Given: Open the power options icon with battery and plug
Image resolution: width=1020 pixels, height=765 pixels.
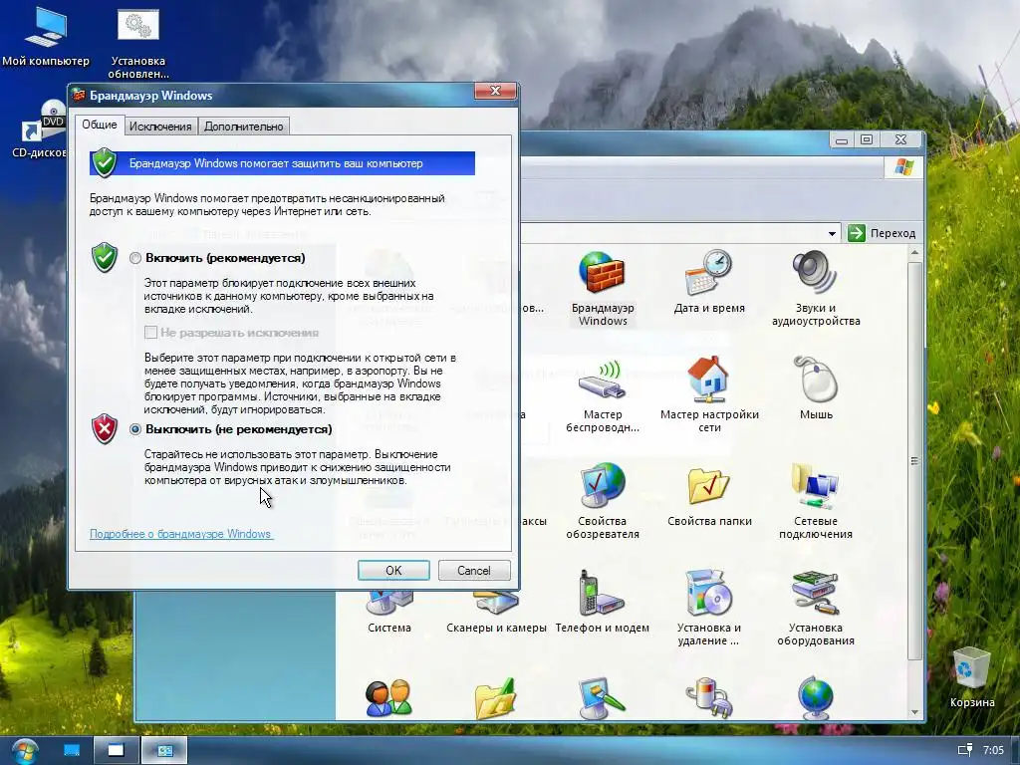Looking at the screenshot, I should (709, 697).
